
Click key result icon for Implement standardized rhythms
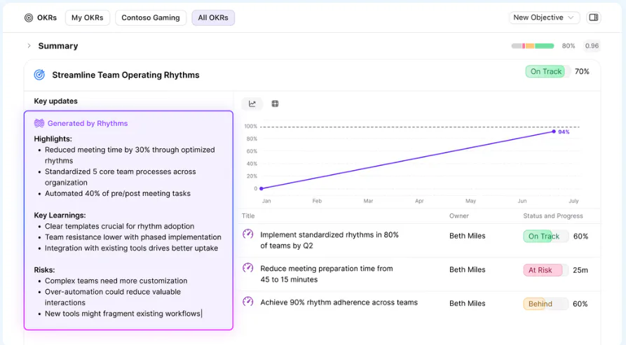248,234
